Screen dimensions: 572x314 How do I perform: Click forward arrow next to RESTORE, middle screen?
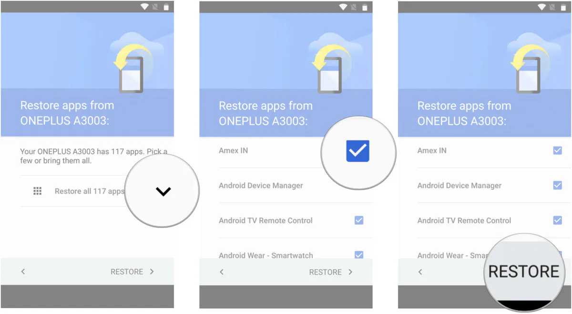350,272
